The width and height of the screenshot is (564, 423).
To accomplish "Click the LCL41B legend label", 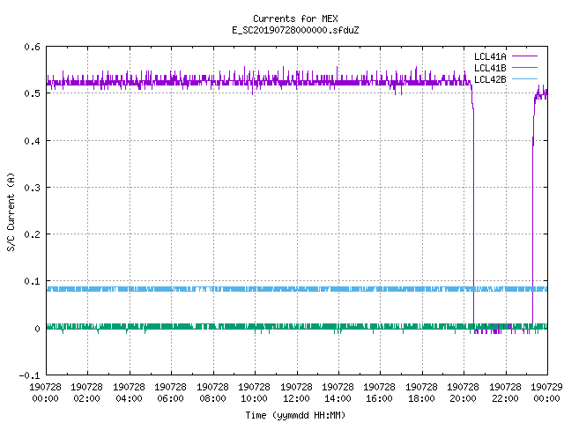I will click(490, 68).
